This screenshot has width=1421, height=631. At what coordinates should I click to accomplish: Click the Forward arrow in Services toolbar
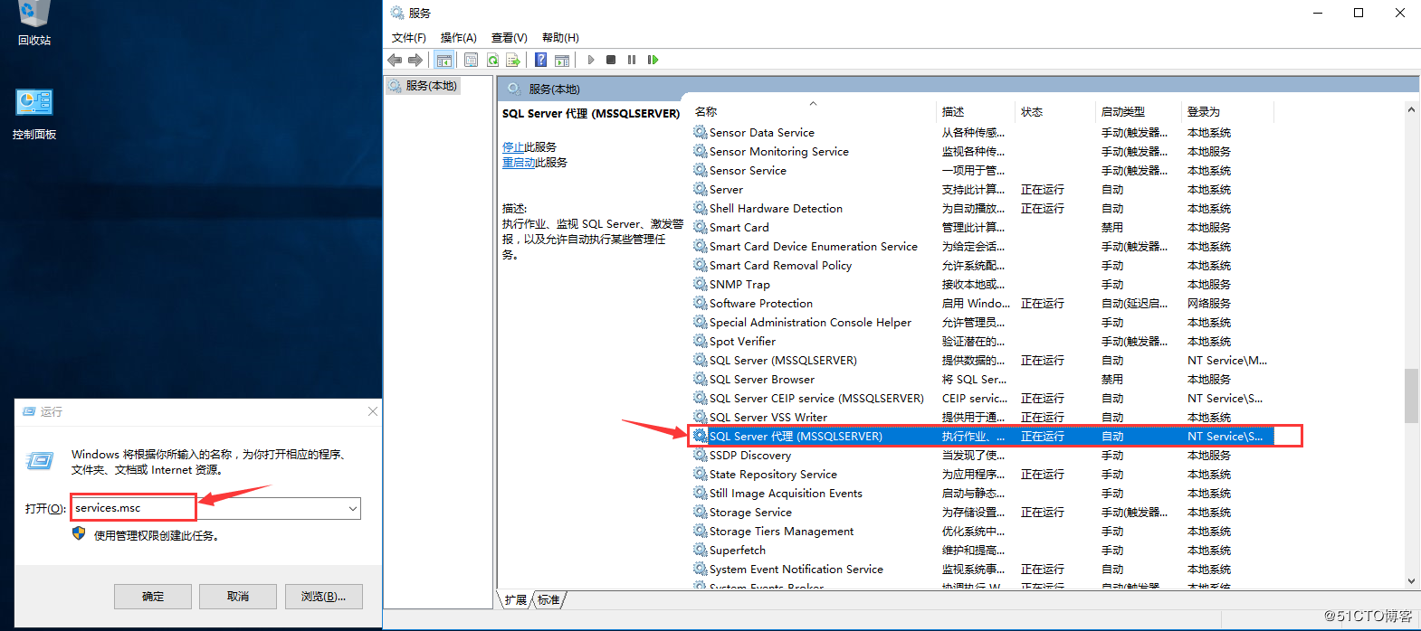point(415,60)
